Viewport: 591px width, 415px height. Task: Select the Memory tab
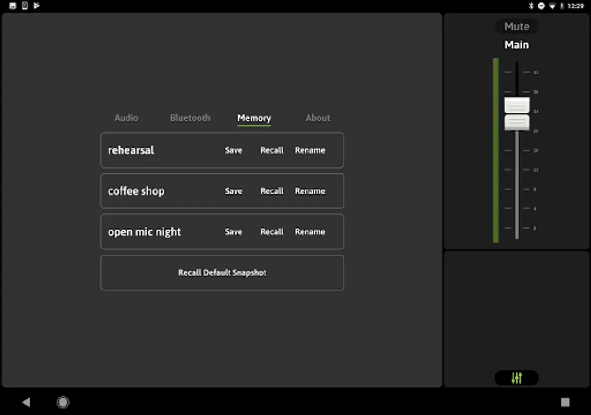coord(254,118)
